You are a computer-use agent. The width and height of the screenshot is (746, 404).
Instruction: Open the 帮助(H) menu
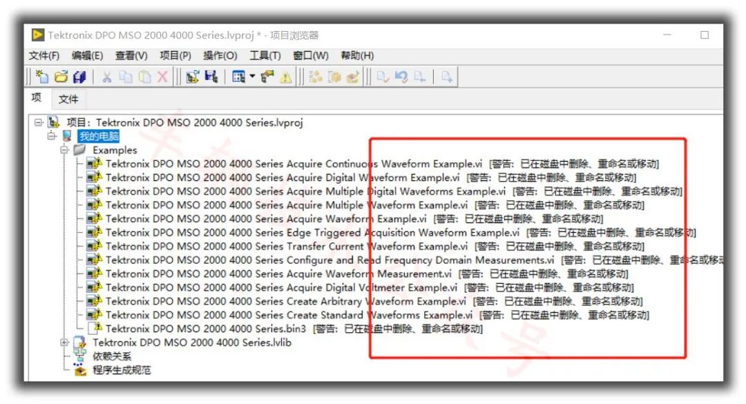[357, 56]
